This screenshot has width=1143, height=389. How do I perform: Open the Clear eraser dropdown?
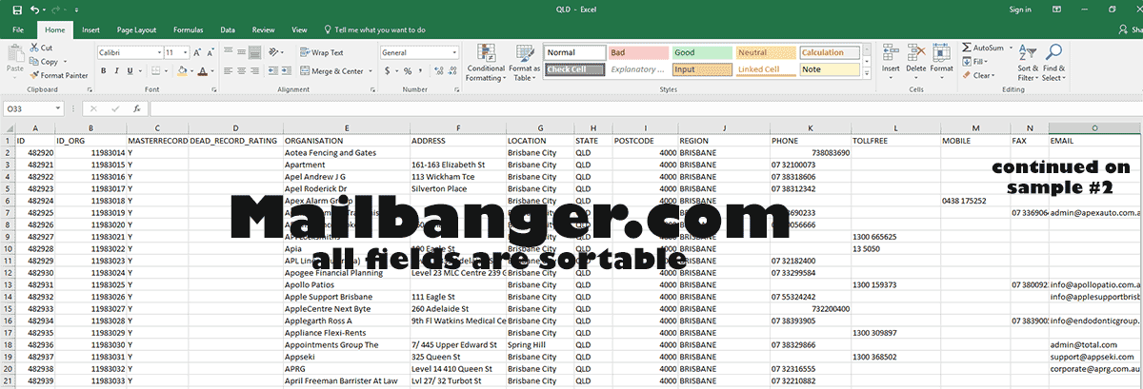click(979, 75)
